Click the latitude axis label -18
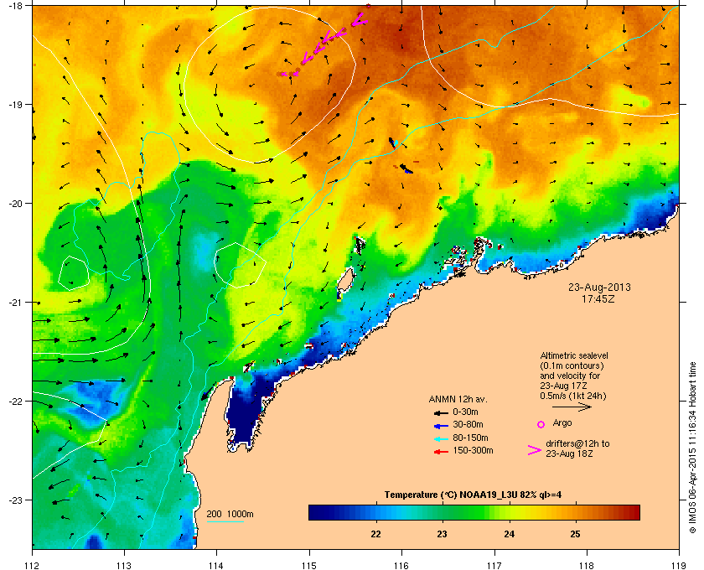This screenshot has height=570, width=704. click(x=15, y=5)
